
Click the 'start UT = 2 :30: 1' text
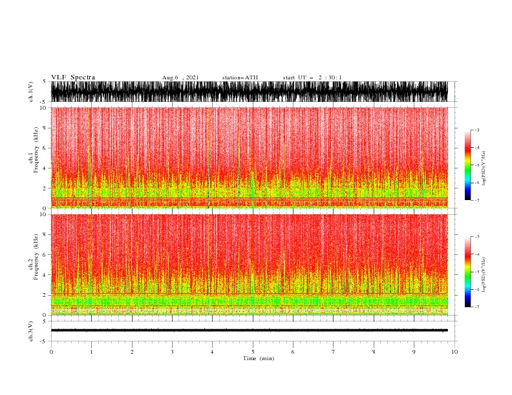pyautogui.click(x=312, y=77)
